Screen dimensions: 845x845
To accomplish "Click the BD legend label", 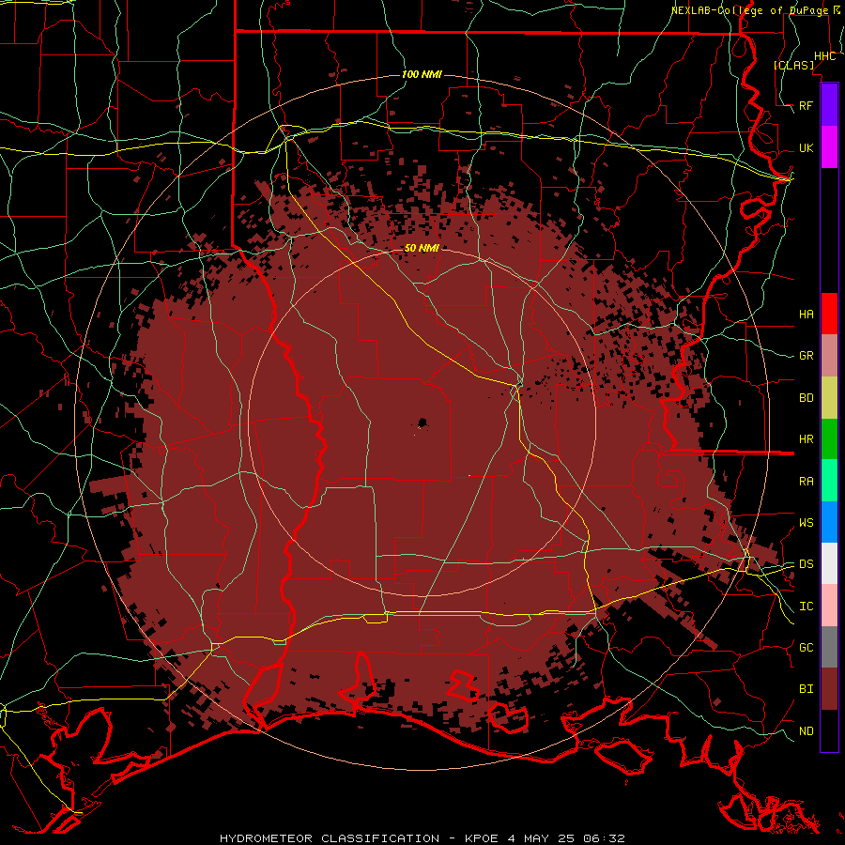I will click(x=807, y=398).
